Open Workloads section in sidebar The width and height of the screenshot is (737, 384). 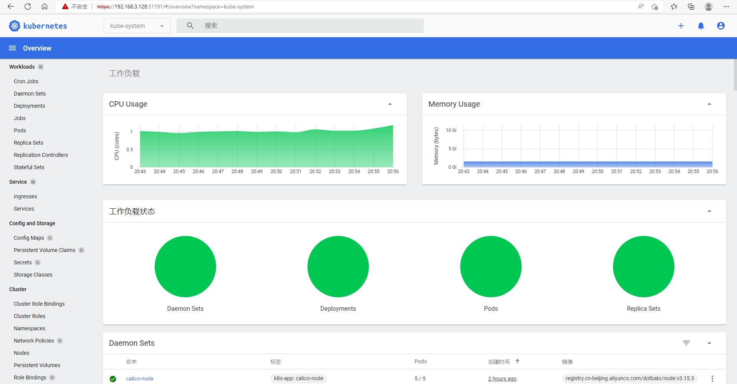pyautogui.click(x=22, y=67)
